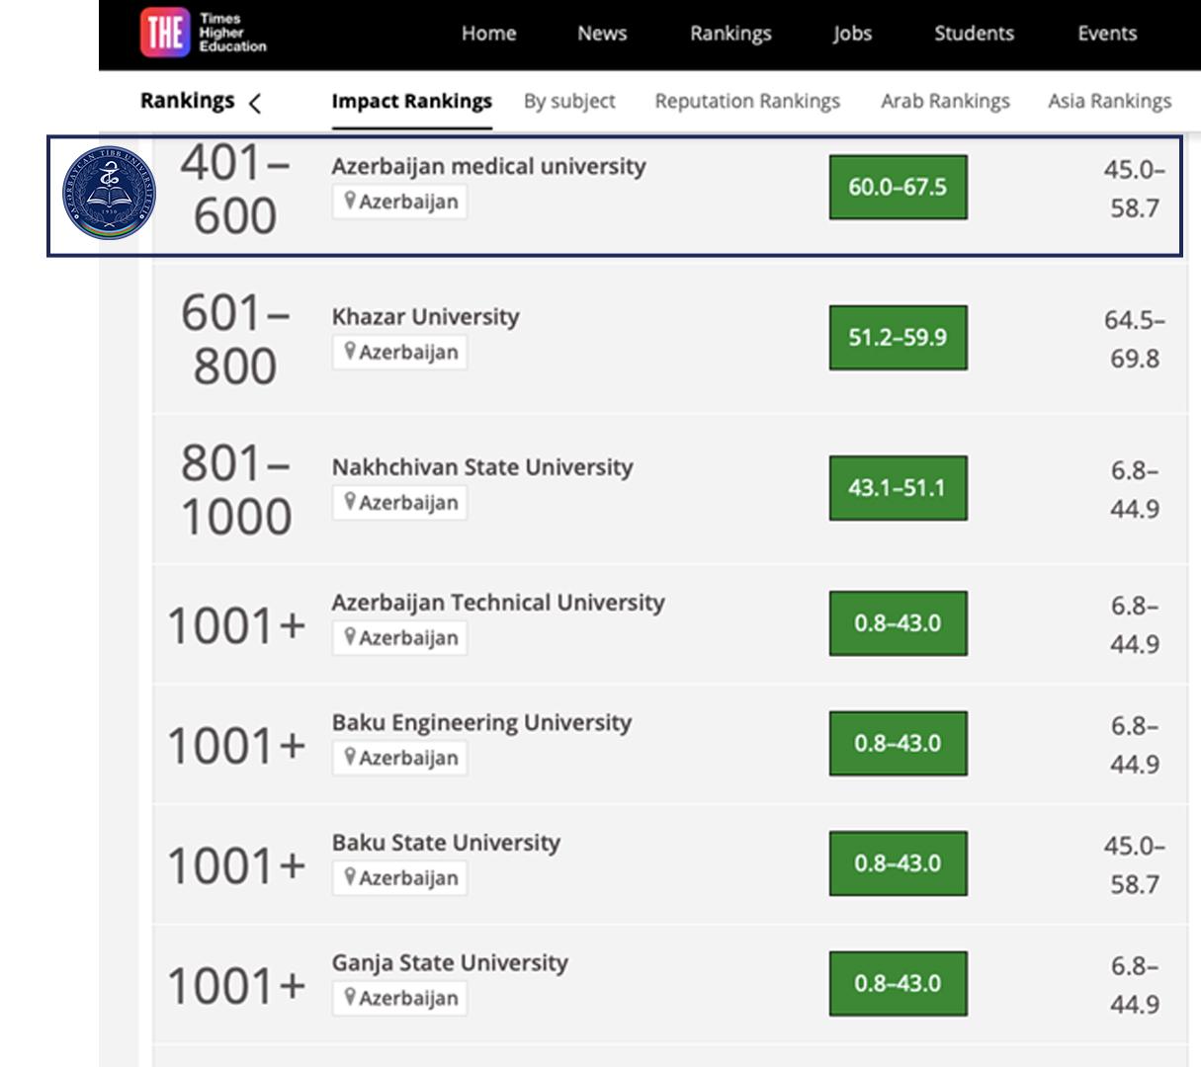Click the 51.2–59.9 score badge
The image size is (1201, 1067).
(898, 337)
